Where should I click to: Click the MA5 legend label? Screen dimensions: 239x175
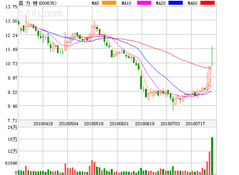coord(95,3)
